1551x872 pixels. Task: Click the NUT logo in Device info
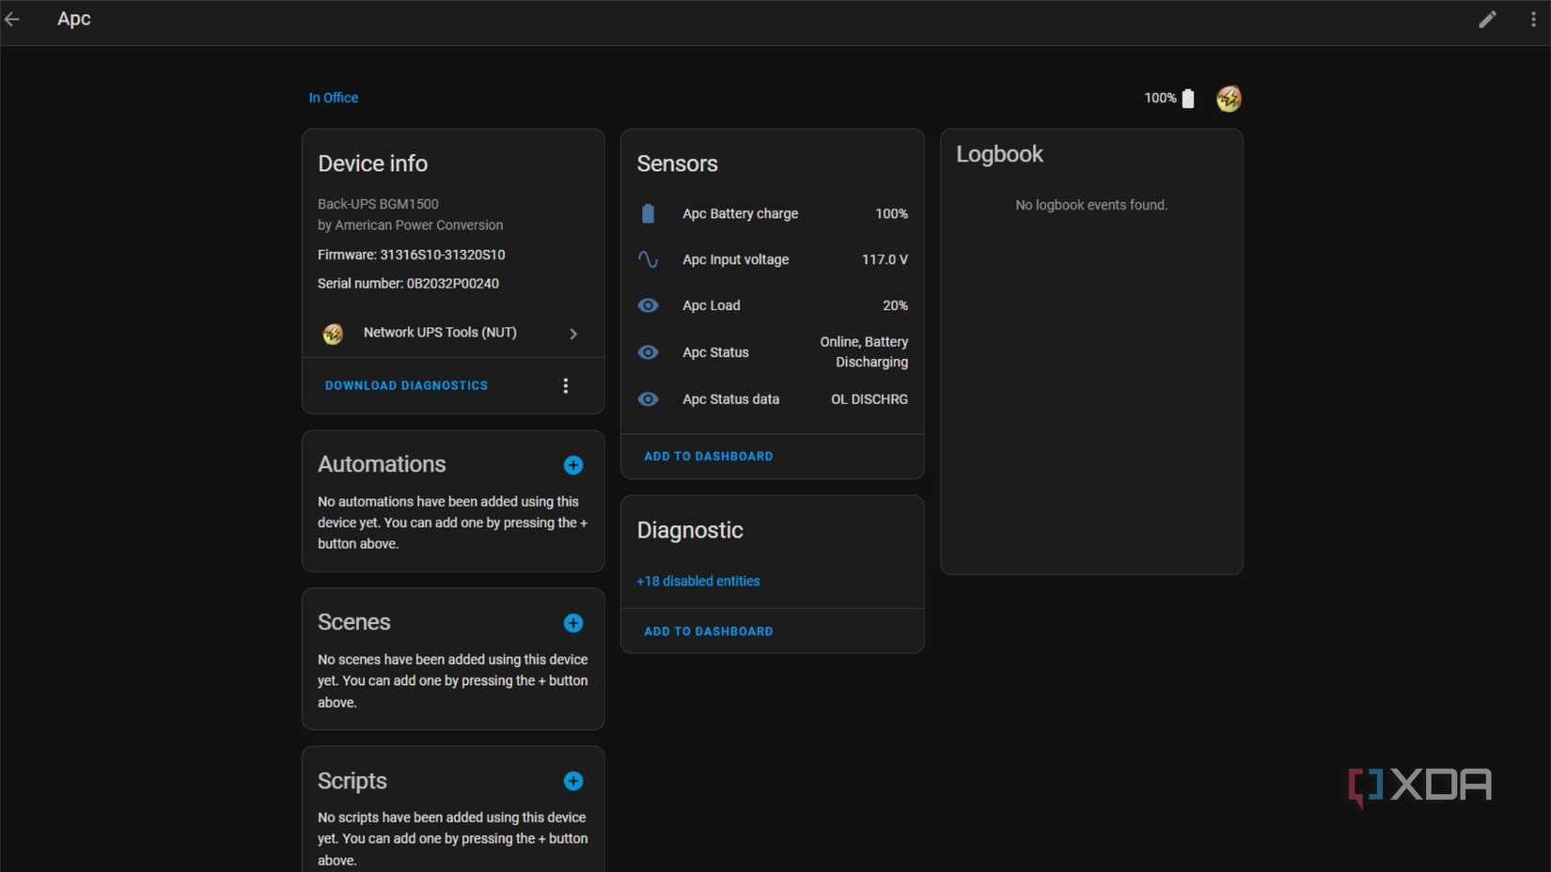click(x=333, y=334)
